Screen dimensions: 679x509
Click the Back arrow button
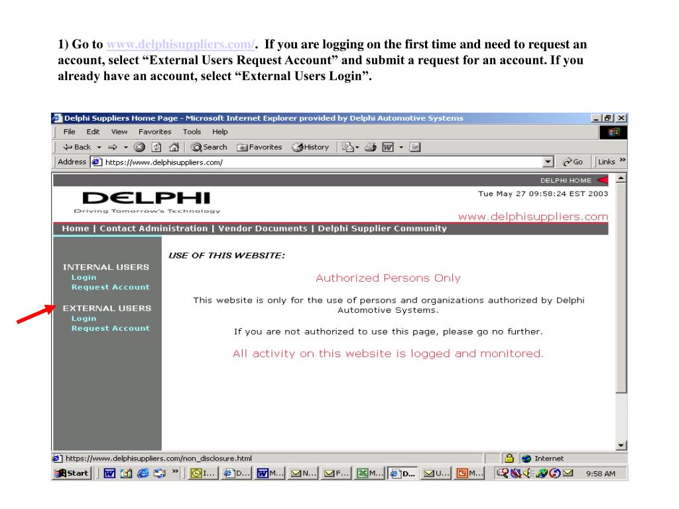(x=77, y=147)
